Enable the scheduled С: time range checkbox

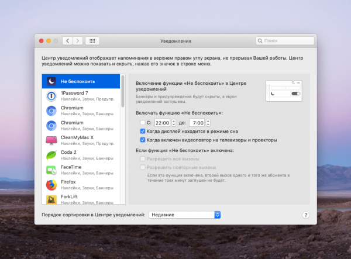[x=142, y=123]
